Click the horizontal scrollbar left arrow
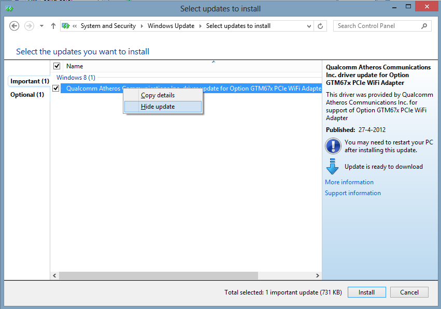Image resolution: width=441 pixels, height=309 pixels. coord(54,275)
